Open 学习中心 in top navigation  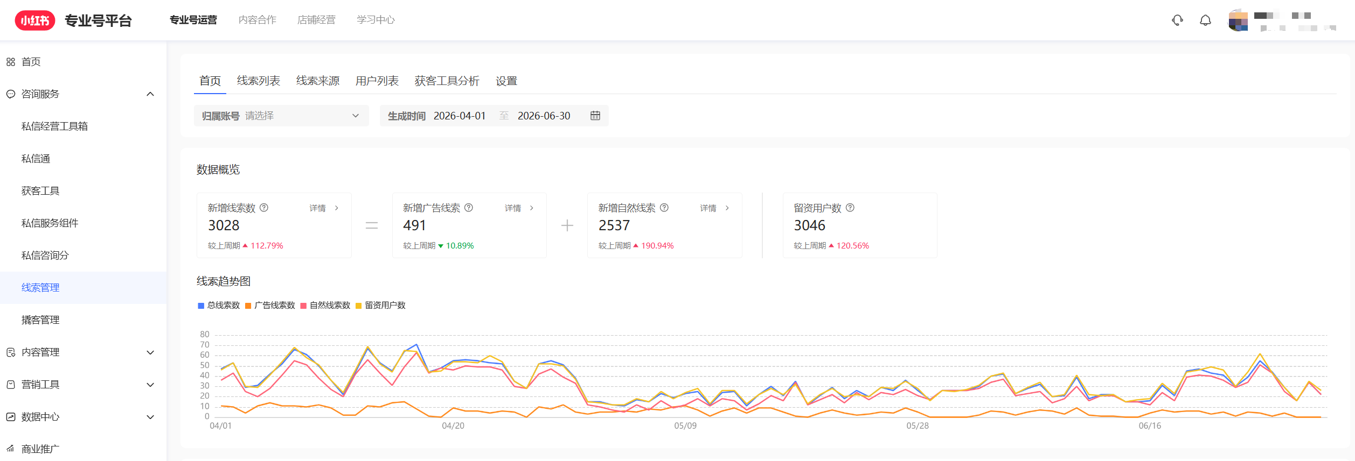pos(376,20)
